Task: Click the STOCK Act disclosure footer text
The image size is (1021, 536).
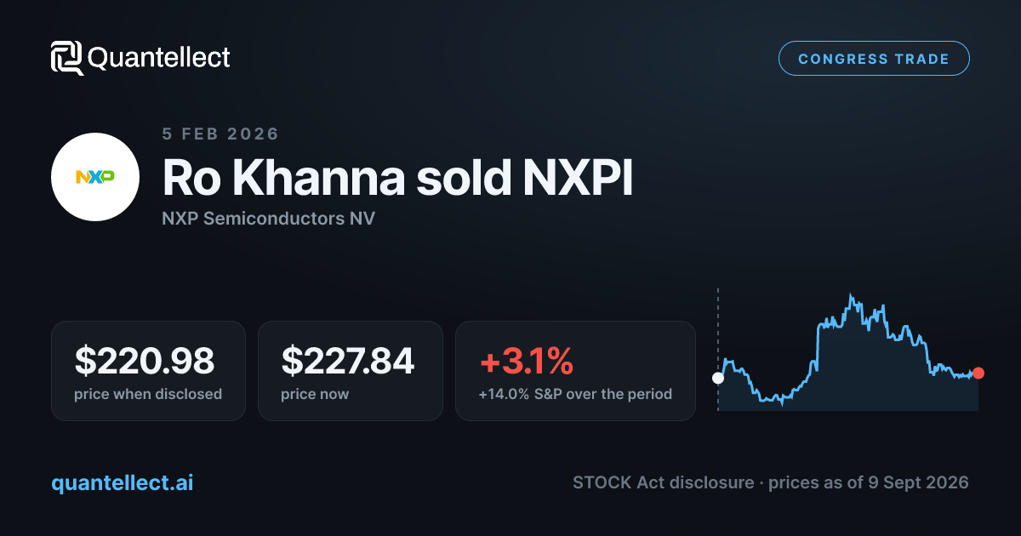Action: pyautogui.click(x=771, y=482)
